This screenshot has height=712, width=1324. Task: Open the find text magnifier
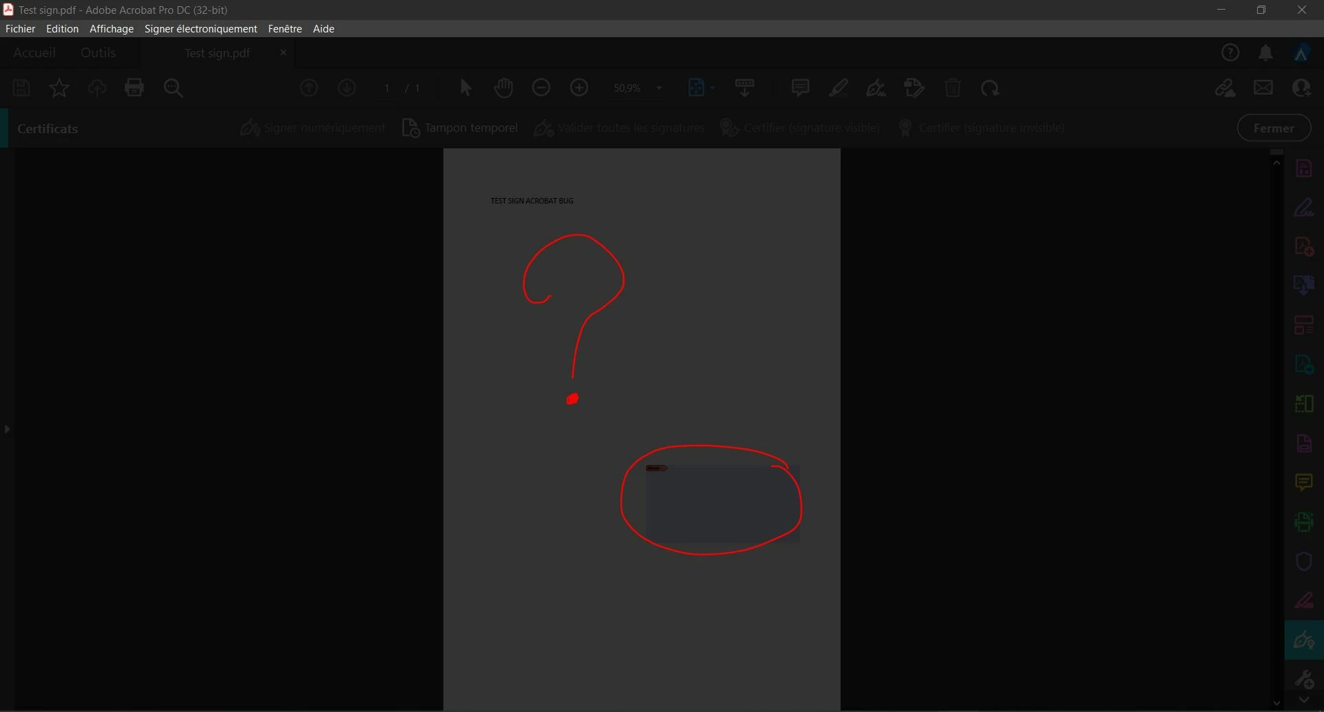point(174,88)
